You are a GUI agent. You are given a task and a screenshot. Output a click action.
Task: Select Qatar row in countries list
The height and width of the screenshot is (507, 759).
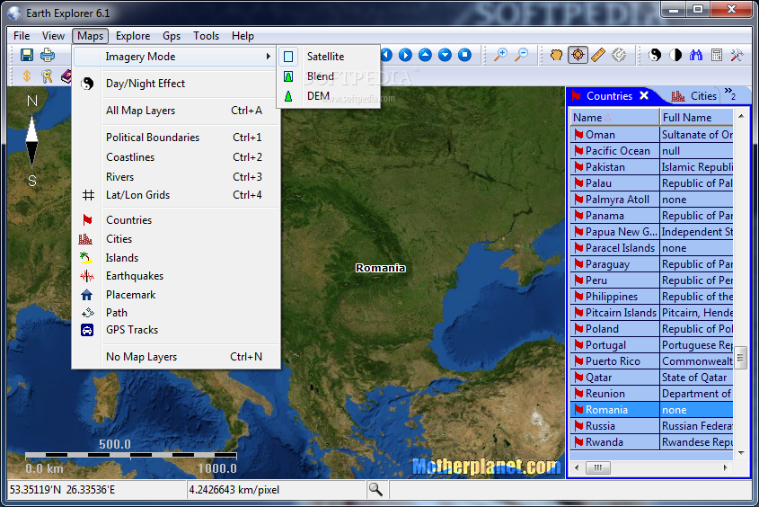click(651, 378)
